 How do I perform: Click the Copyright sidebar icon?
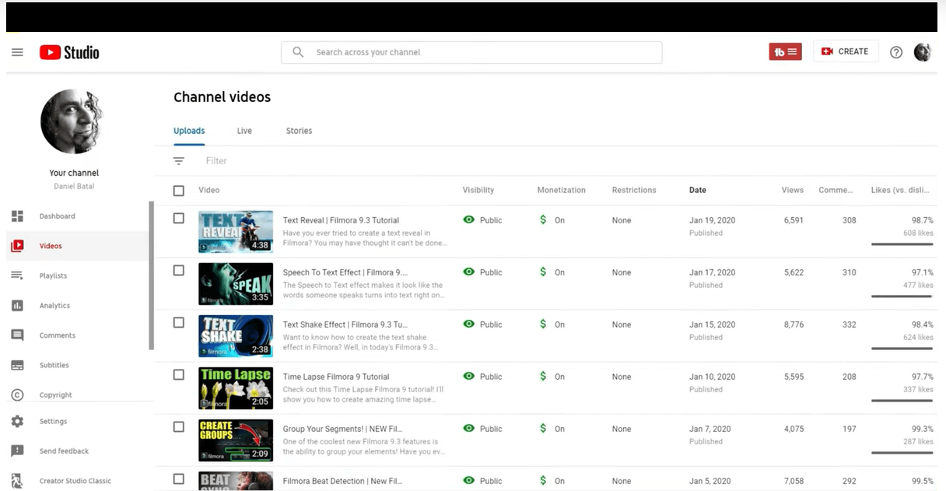click(17, 395)
